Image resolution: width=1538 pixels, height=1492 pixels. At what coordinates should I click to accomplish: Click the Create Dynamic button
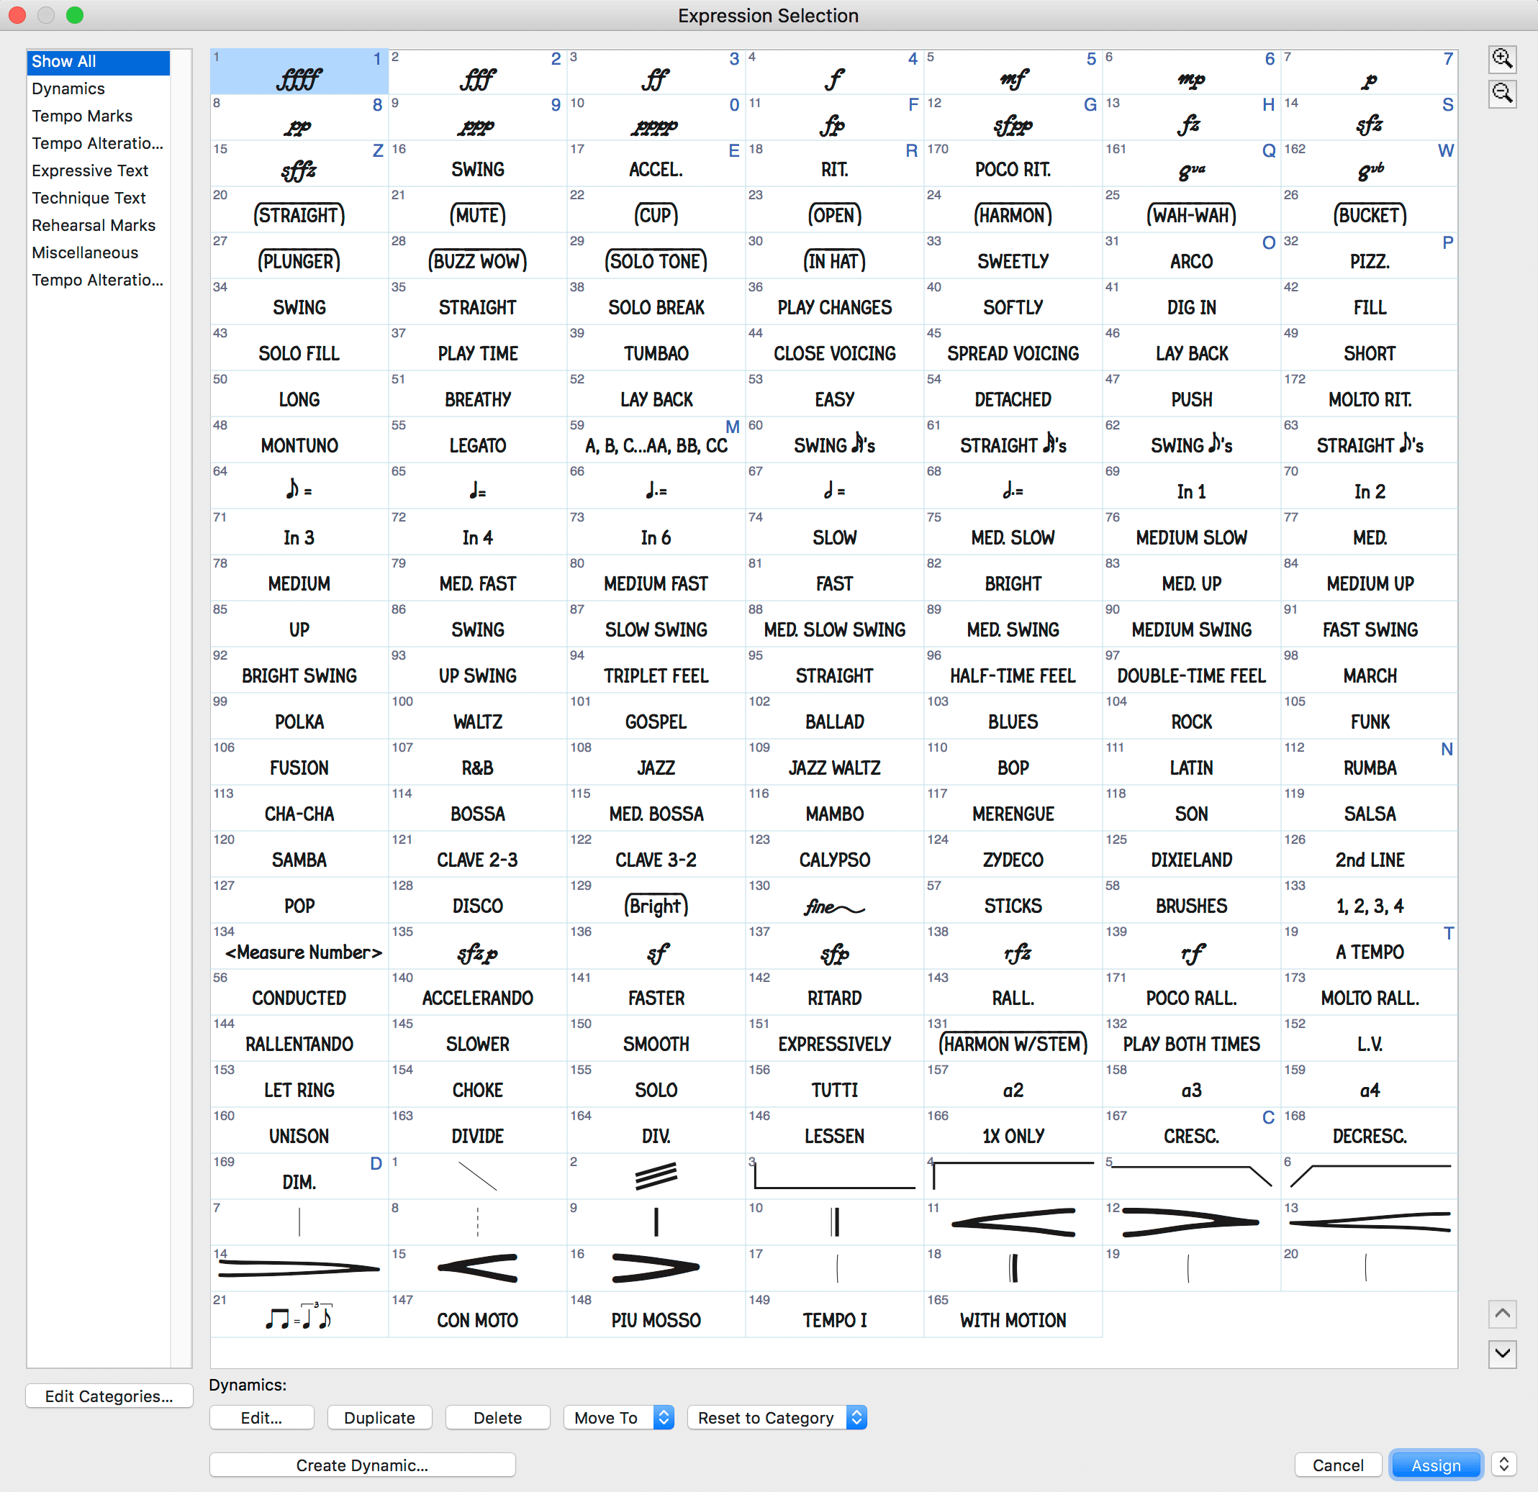(x=363, y=1465)
